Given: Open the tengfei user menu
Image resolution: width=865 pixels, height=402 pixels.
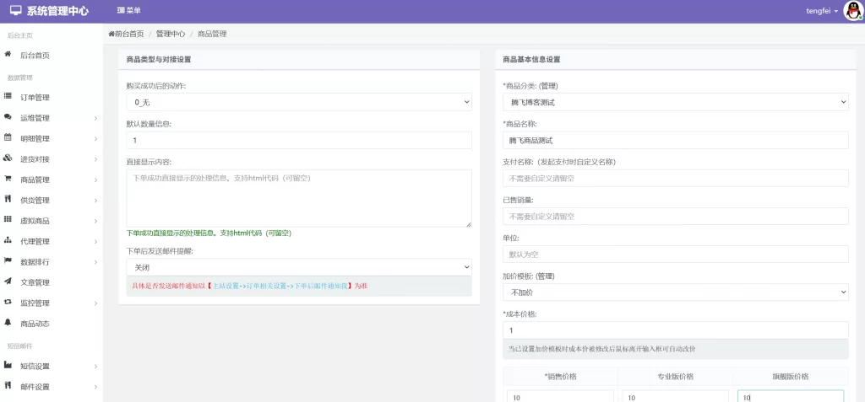Looking at the screenshot, I should tap(809, 11).
